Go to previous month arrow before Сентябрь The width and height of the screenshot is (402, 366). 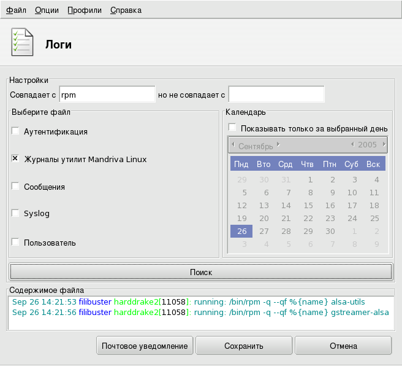tap(232, 145)
